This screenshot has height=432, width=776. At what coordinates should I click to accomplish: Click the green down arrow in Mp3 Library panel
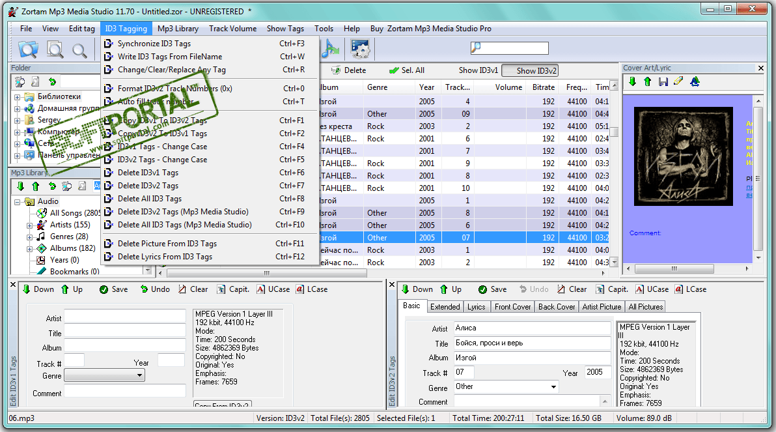[20, 186]
